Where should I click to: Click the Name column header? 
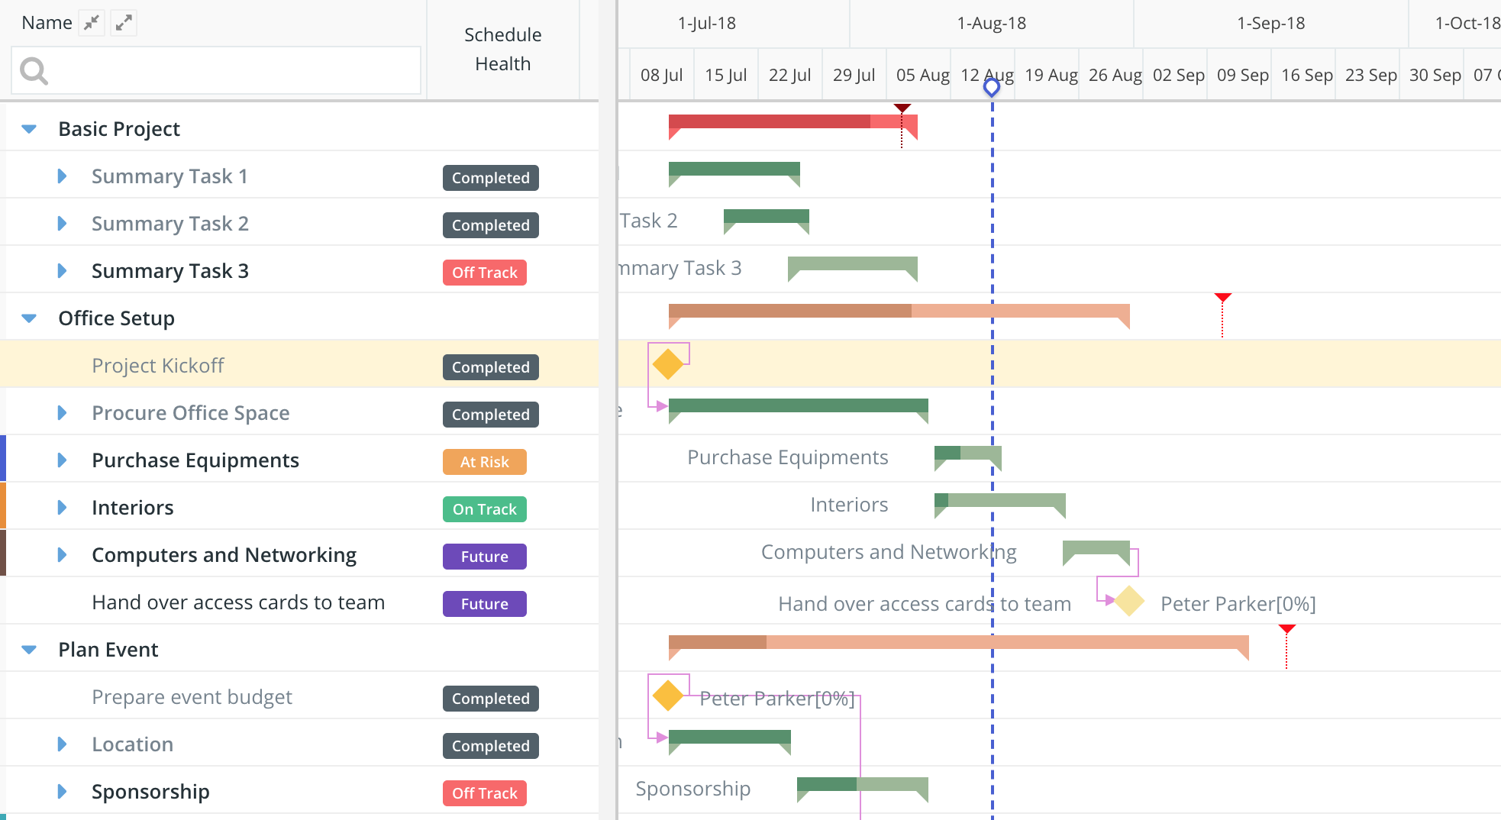tap(47, 23)
